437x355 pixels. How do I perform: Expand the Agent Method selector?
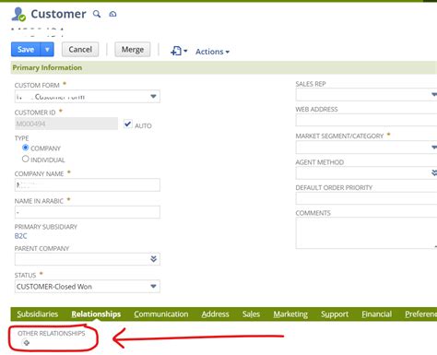coord(434,173)
